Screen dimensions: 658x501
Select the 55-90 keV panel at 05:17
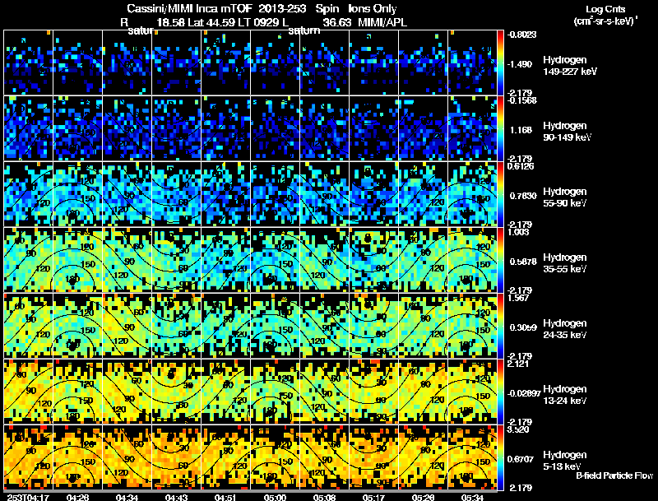tap(374, 194)
